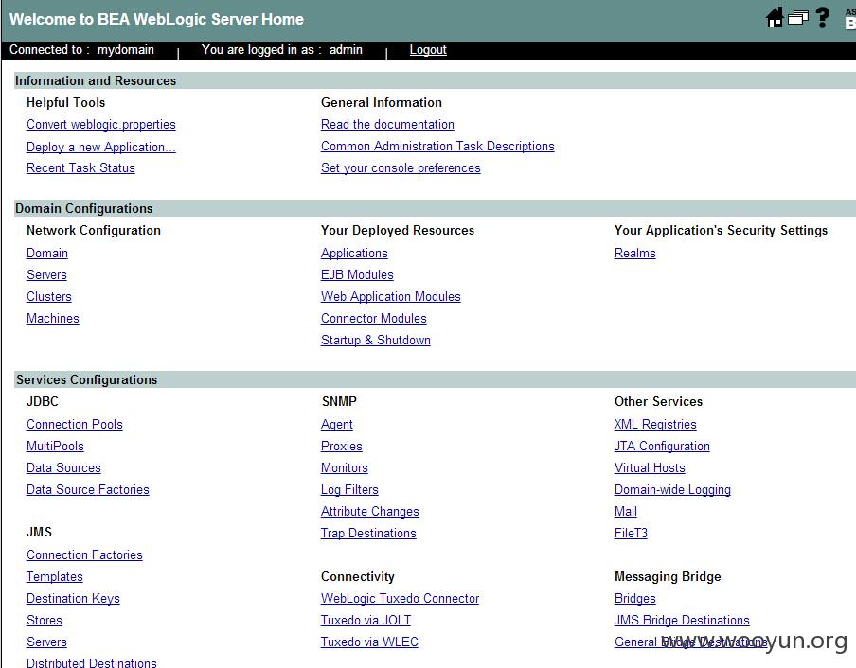Open the JMS Stores link
This screenshot has width=856, height=668.
coord(45,621)
